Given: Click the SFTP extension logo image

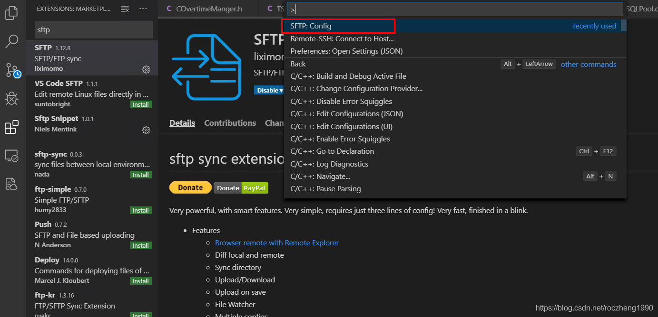Looking at the screenshot, I should (x=206, y=67).
